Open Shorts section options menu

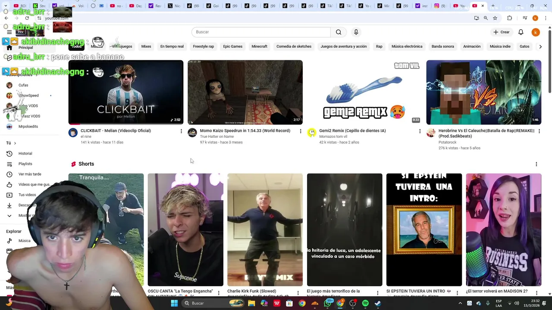536,164
